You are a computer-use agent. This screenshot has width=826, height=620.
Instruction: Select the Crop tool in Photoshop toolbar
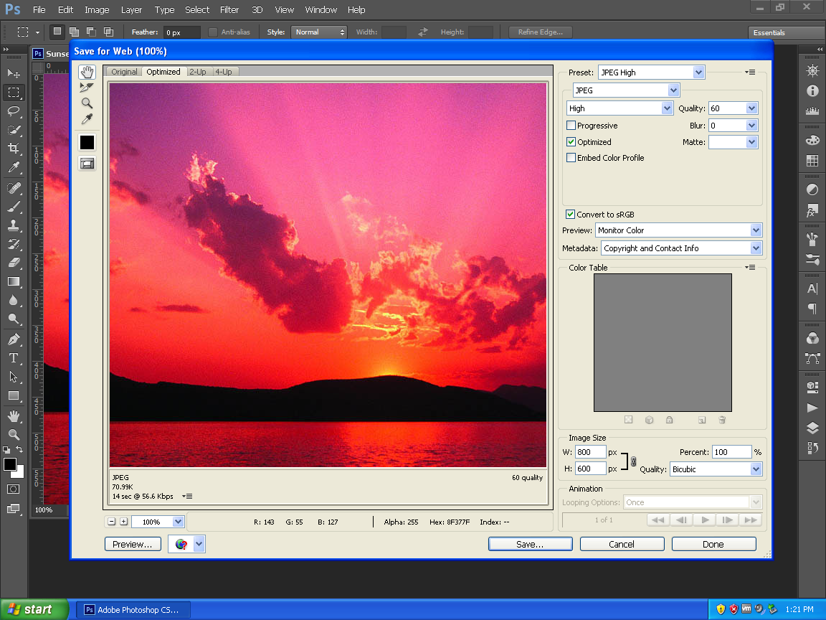(14, 149)
